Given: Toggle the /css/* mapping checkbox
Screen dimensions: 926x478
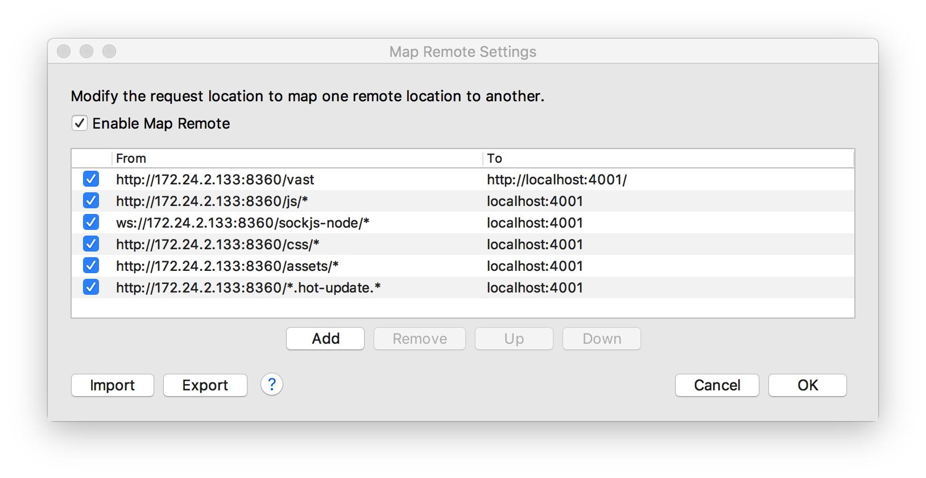Looking at the screenshot, I should click(x=91, y=244).
